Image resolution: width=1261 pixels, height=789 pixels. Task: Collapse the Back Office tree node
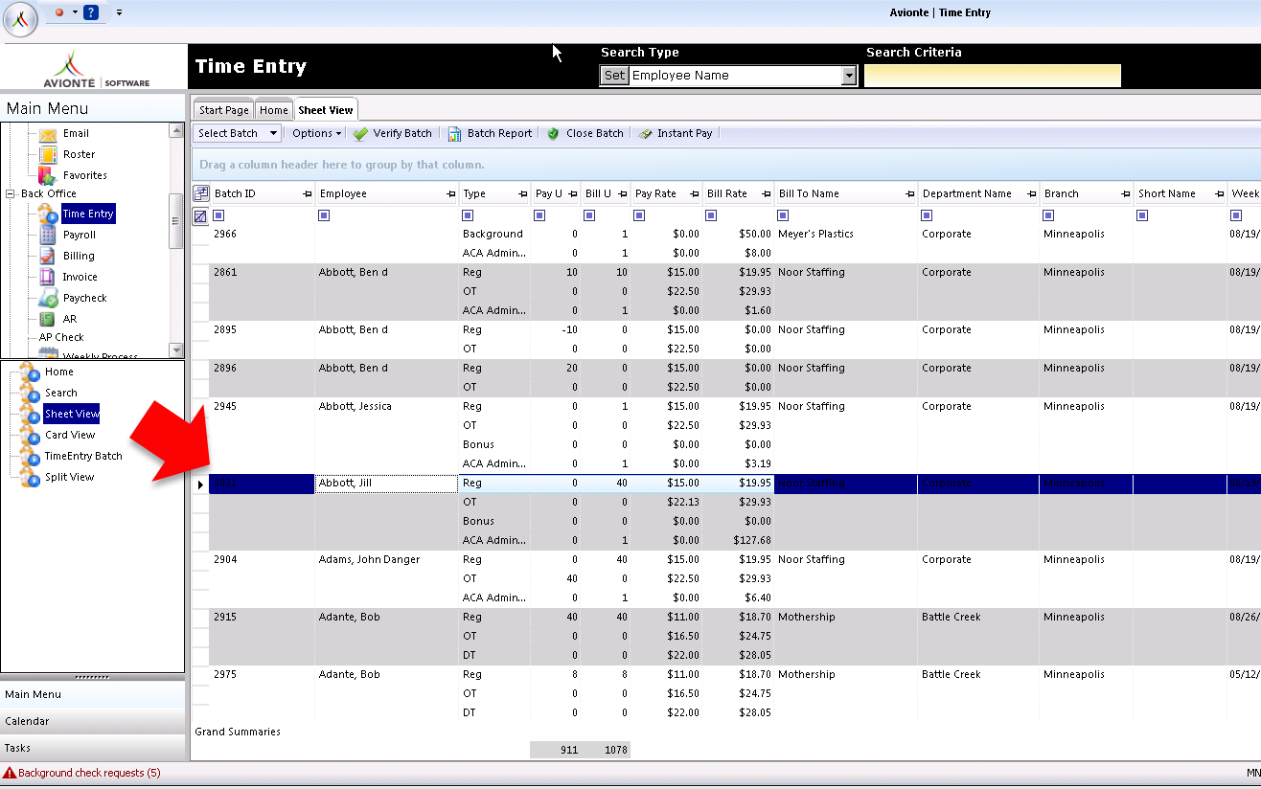tap(11, 193)
